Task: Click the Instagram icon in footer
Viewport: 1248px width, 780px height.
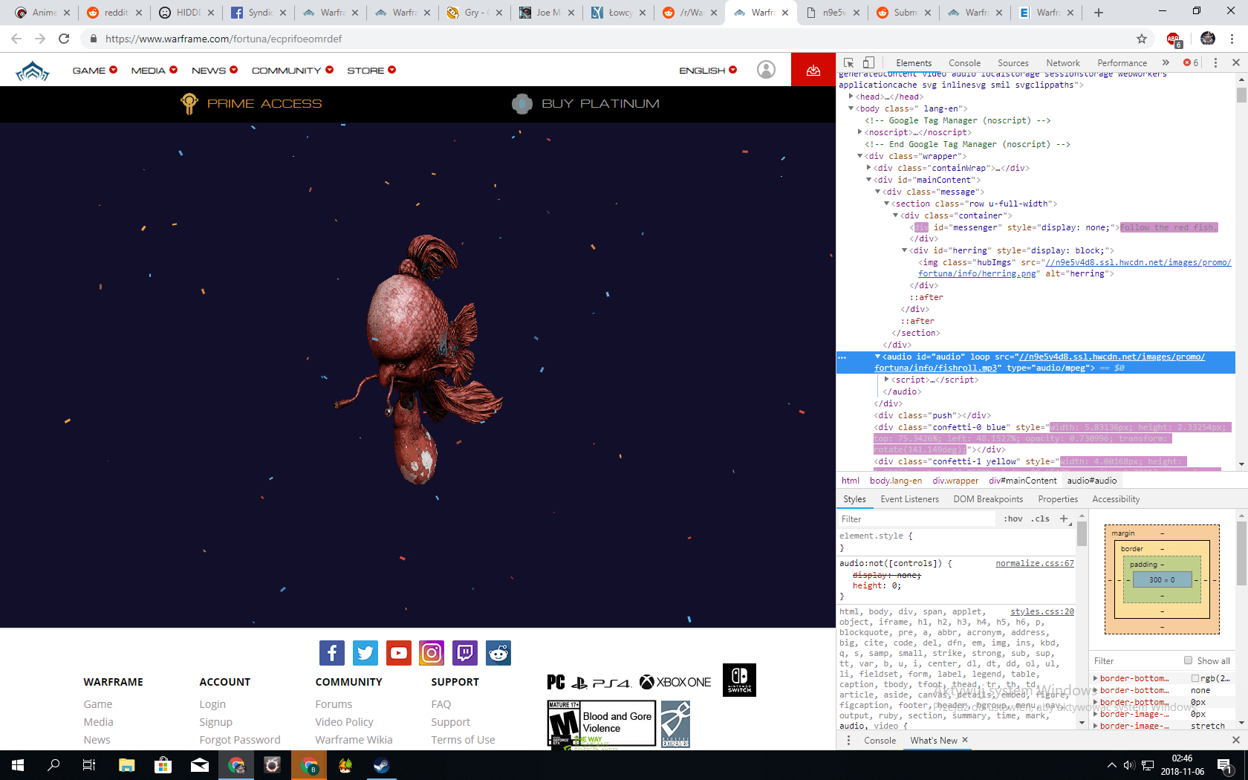Action: pyautogui.click(x=432, y=653)
